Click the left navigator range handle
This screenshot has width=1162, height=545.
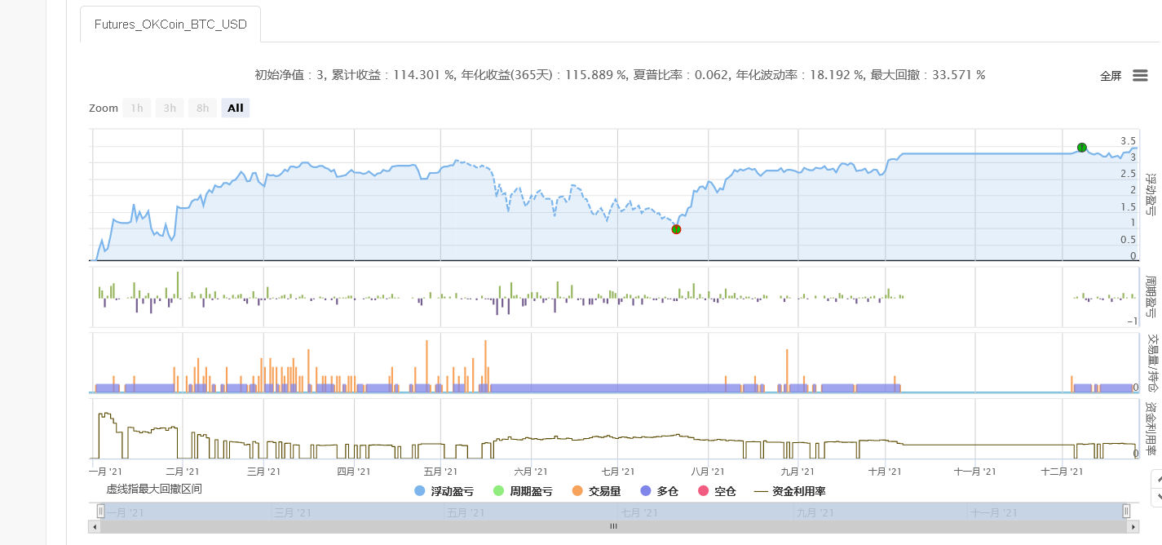pyautogui.click(x=101, y=512)
